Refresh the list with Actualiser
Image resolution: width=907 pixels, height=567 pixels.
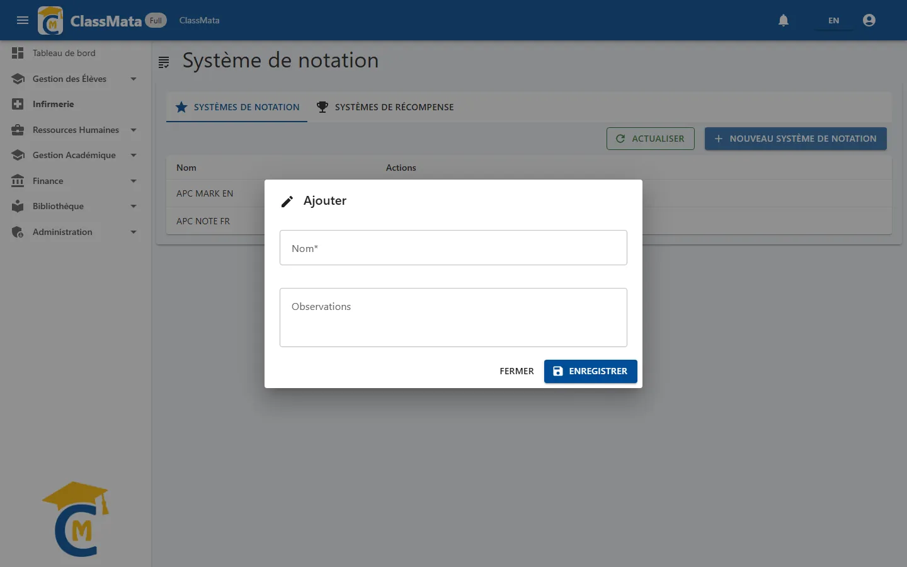pos(651,139)
